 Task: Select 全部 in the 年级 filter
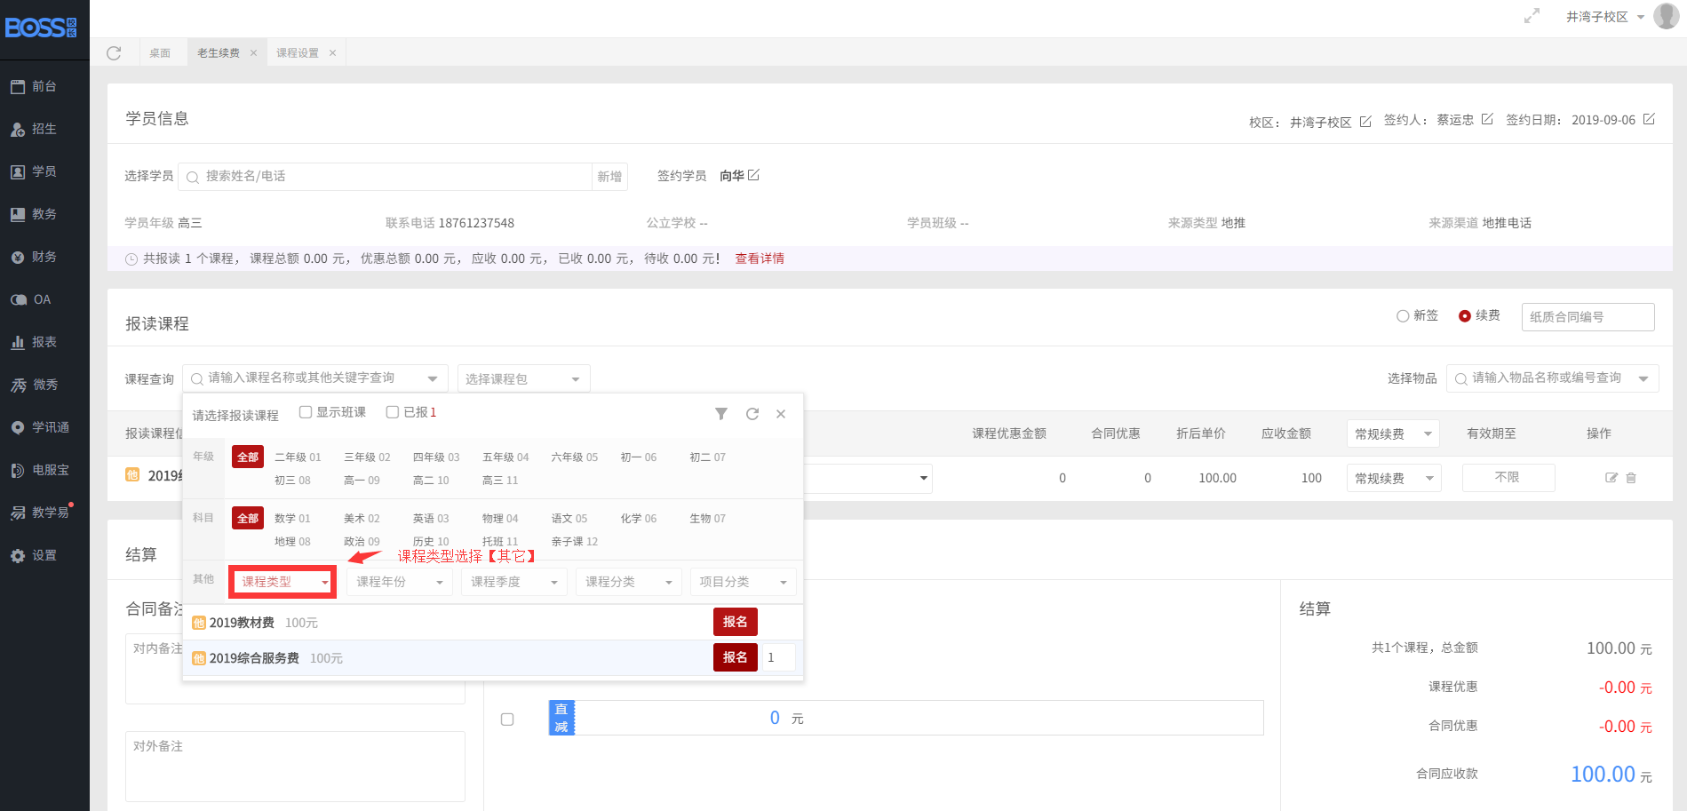point(248,457)
